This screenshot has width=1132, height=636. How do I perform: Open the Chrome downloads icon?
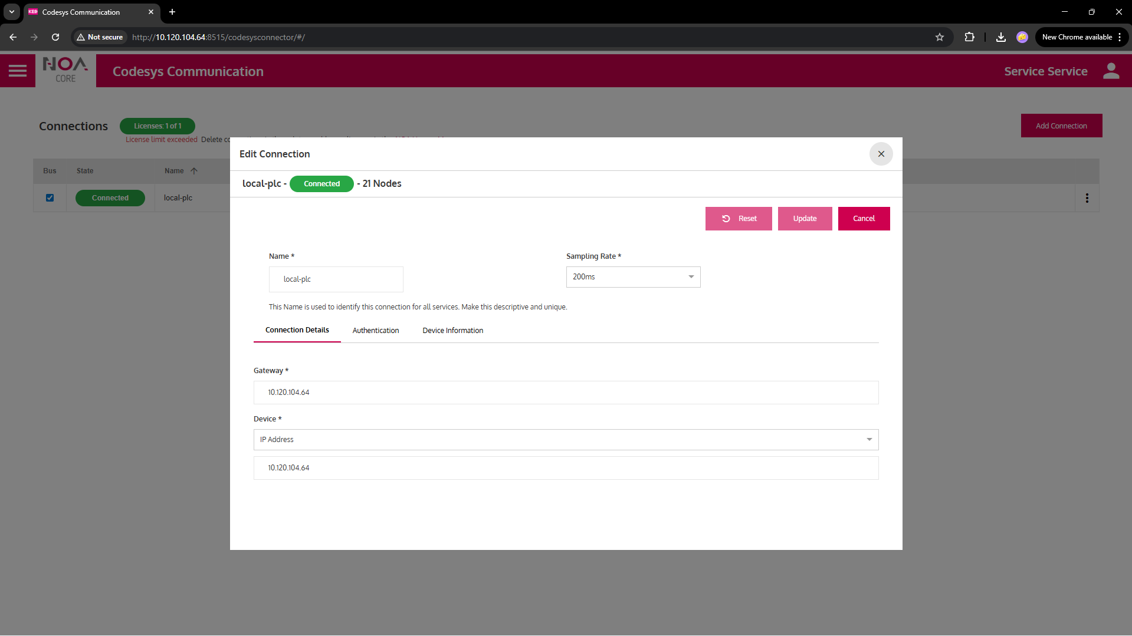[x=1000, y=37]
